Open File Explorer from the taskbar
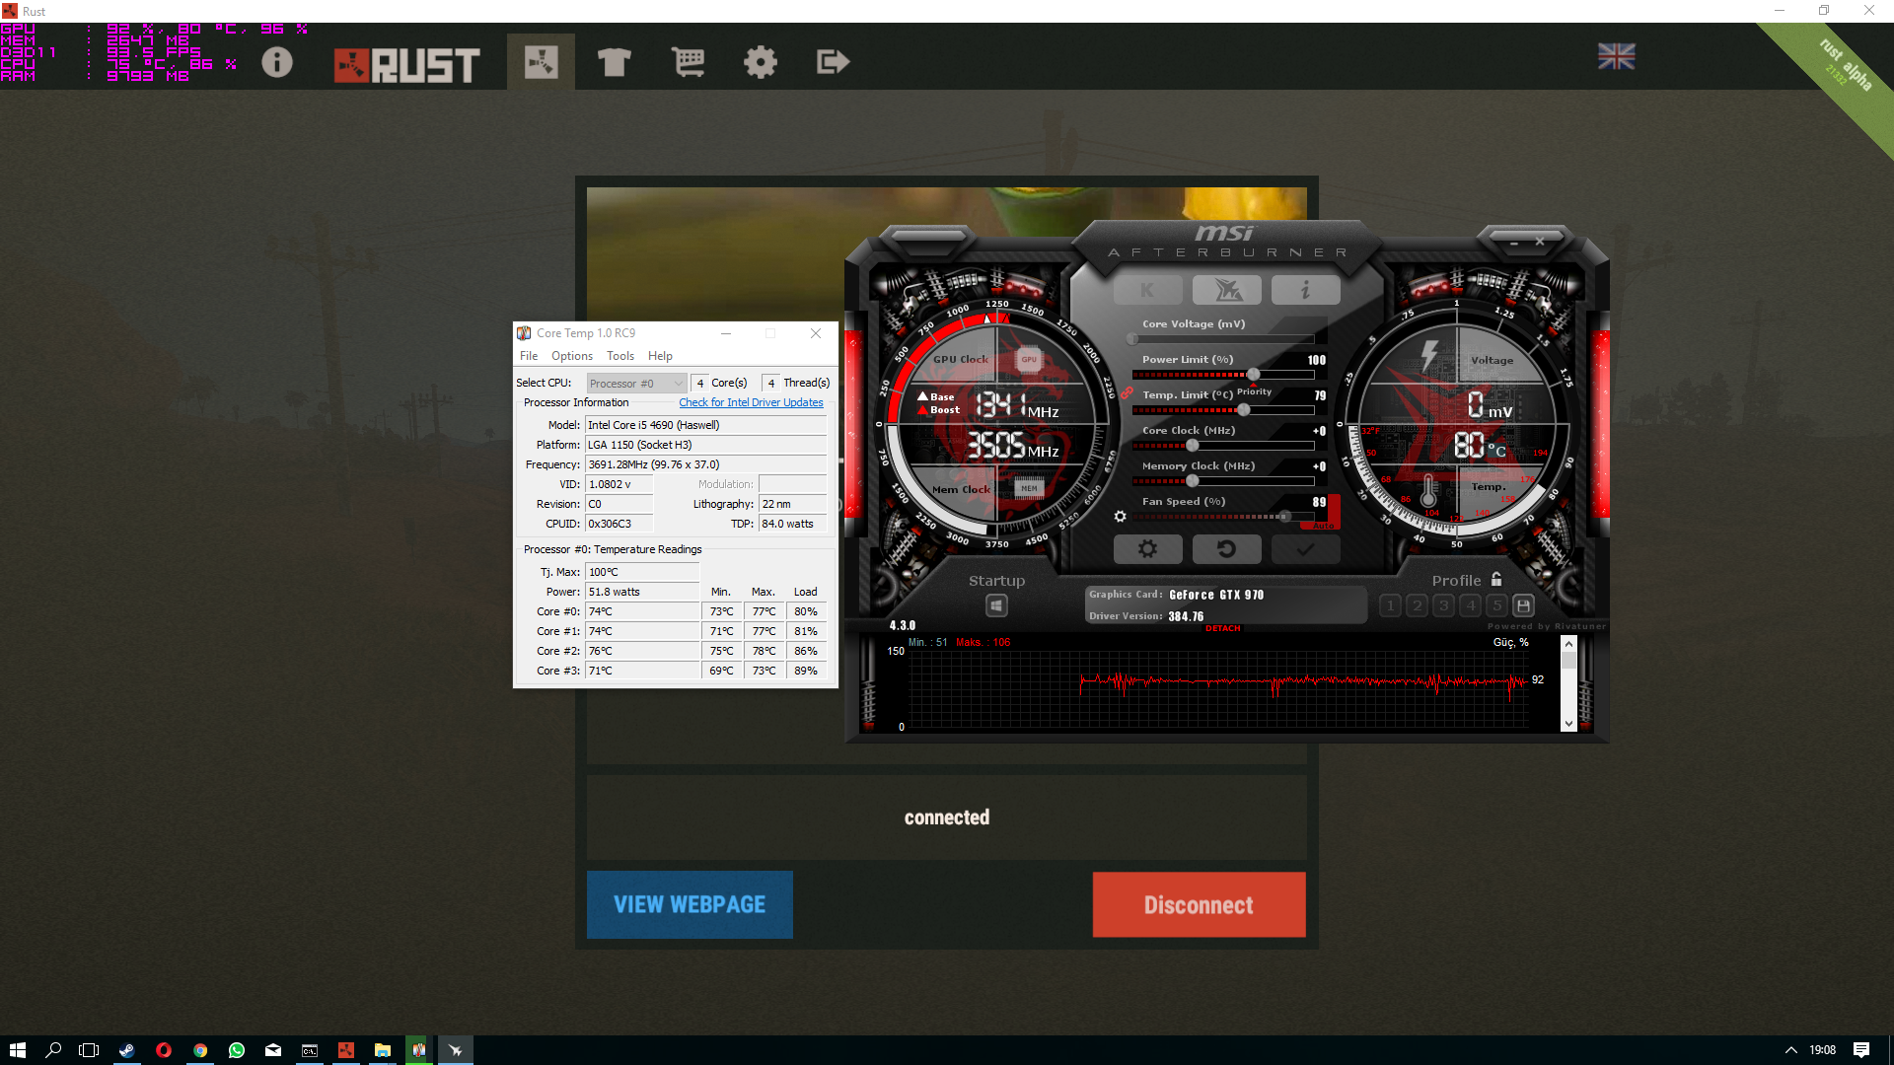The height and width of the screenshot is (1065, 1894). click(x=382, y=1050)
